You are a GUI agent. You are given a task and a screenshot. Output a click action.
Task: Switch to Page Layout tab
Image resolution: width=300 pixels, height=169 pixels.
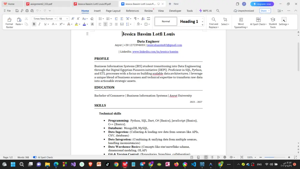coord(113,11)
